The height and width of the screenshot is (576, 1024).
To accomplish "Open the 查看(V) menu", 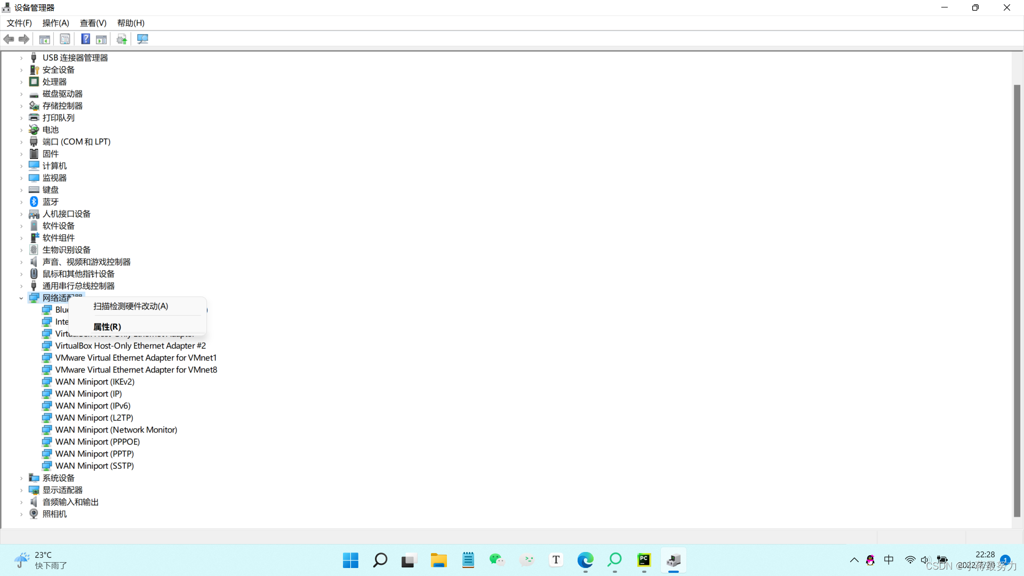I will point(93,23).
